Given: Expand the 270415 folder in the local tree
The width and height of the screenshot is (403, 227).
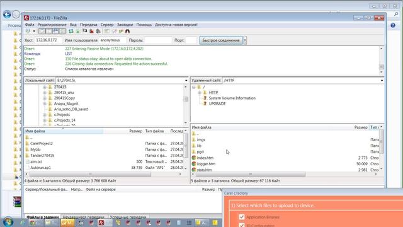Looking at the screenshot, I should coord(45,87).
